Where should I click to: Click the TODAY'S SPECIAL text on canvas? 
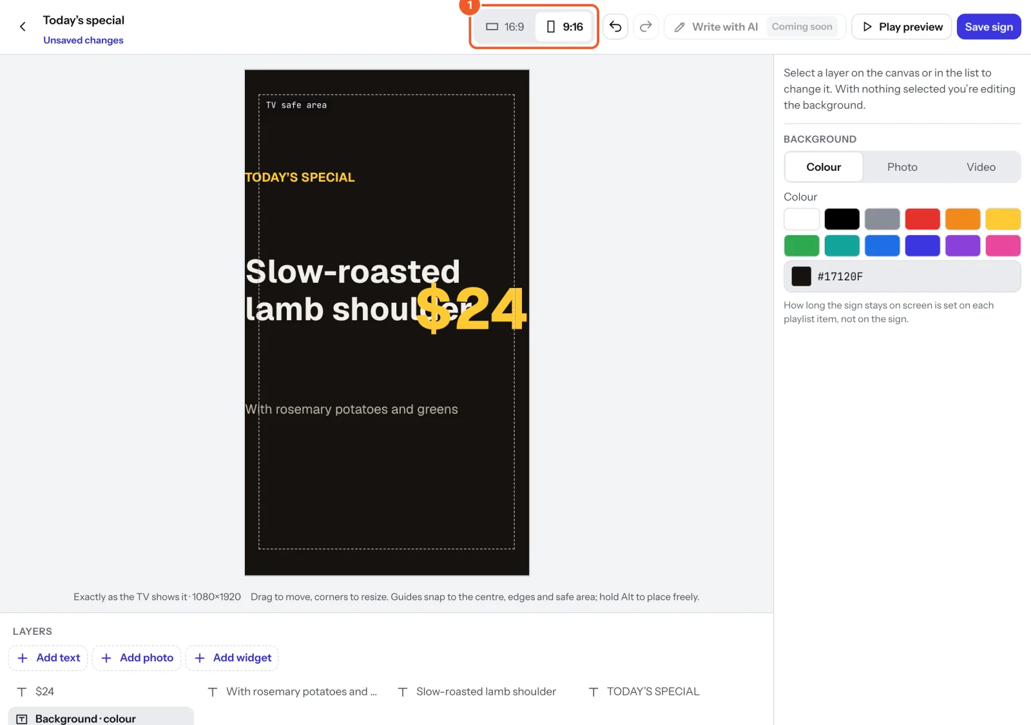point(300,177)
